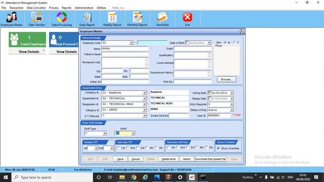Click Download Emp Upload File button

(x=211, y=159)
